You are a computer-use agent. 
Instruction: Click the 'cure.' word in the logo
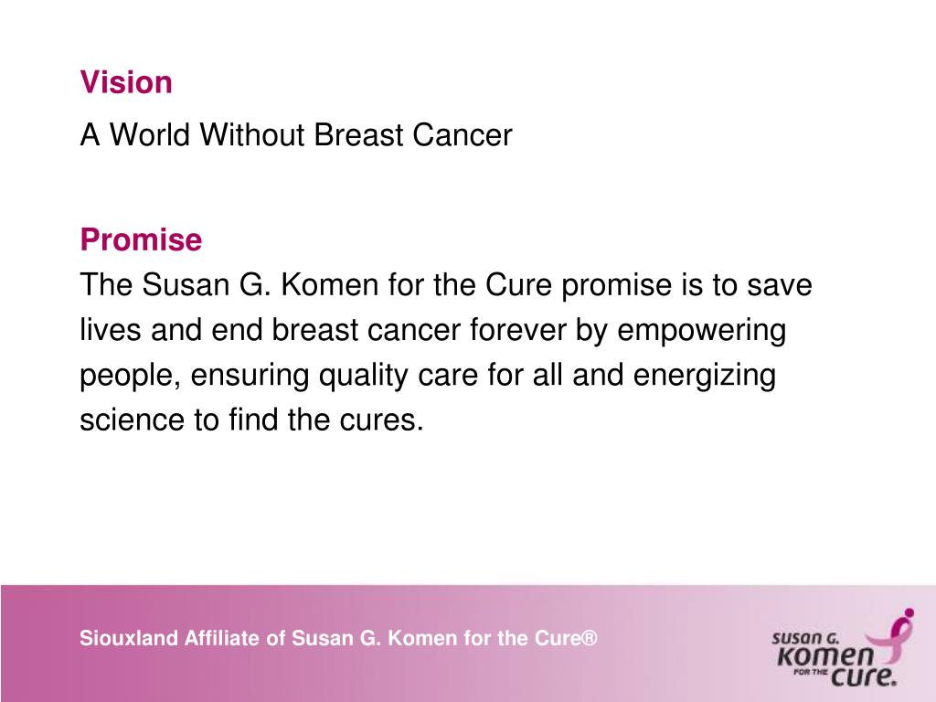[864, 676]
